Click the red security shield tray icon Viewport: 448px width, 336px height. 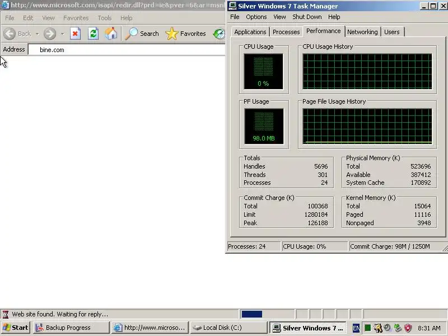coord(408,328)
